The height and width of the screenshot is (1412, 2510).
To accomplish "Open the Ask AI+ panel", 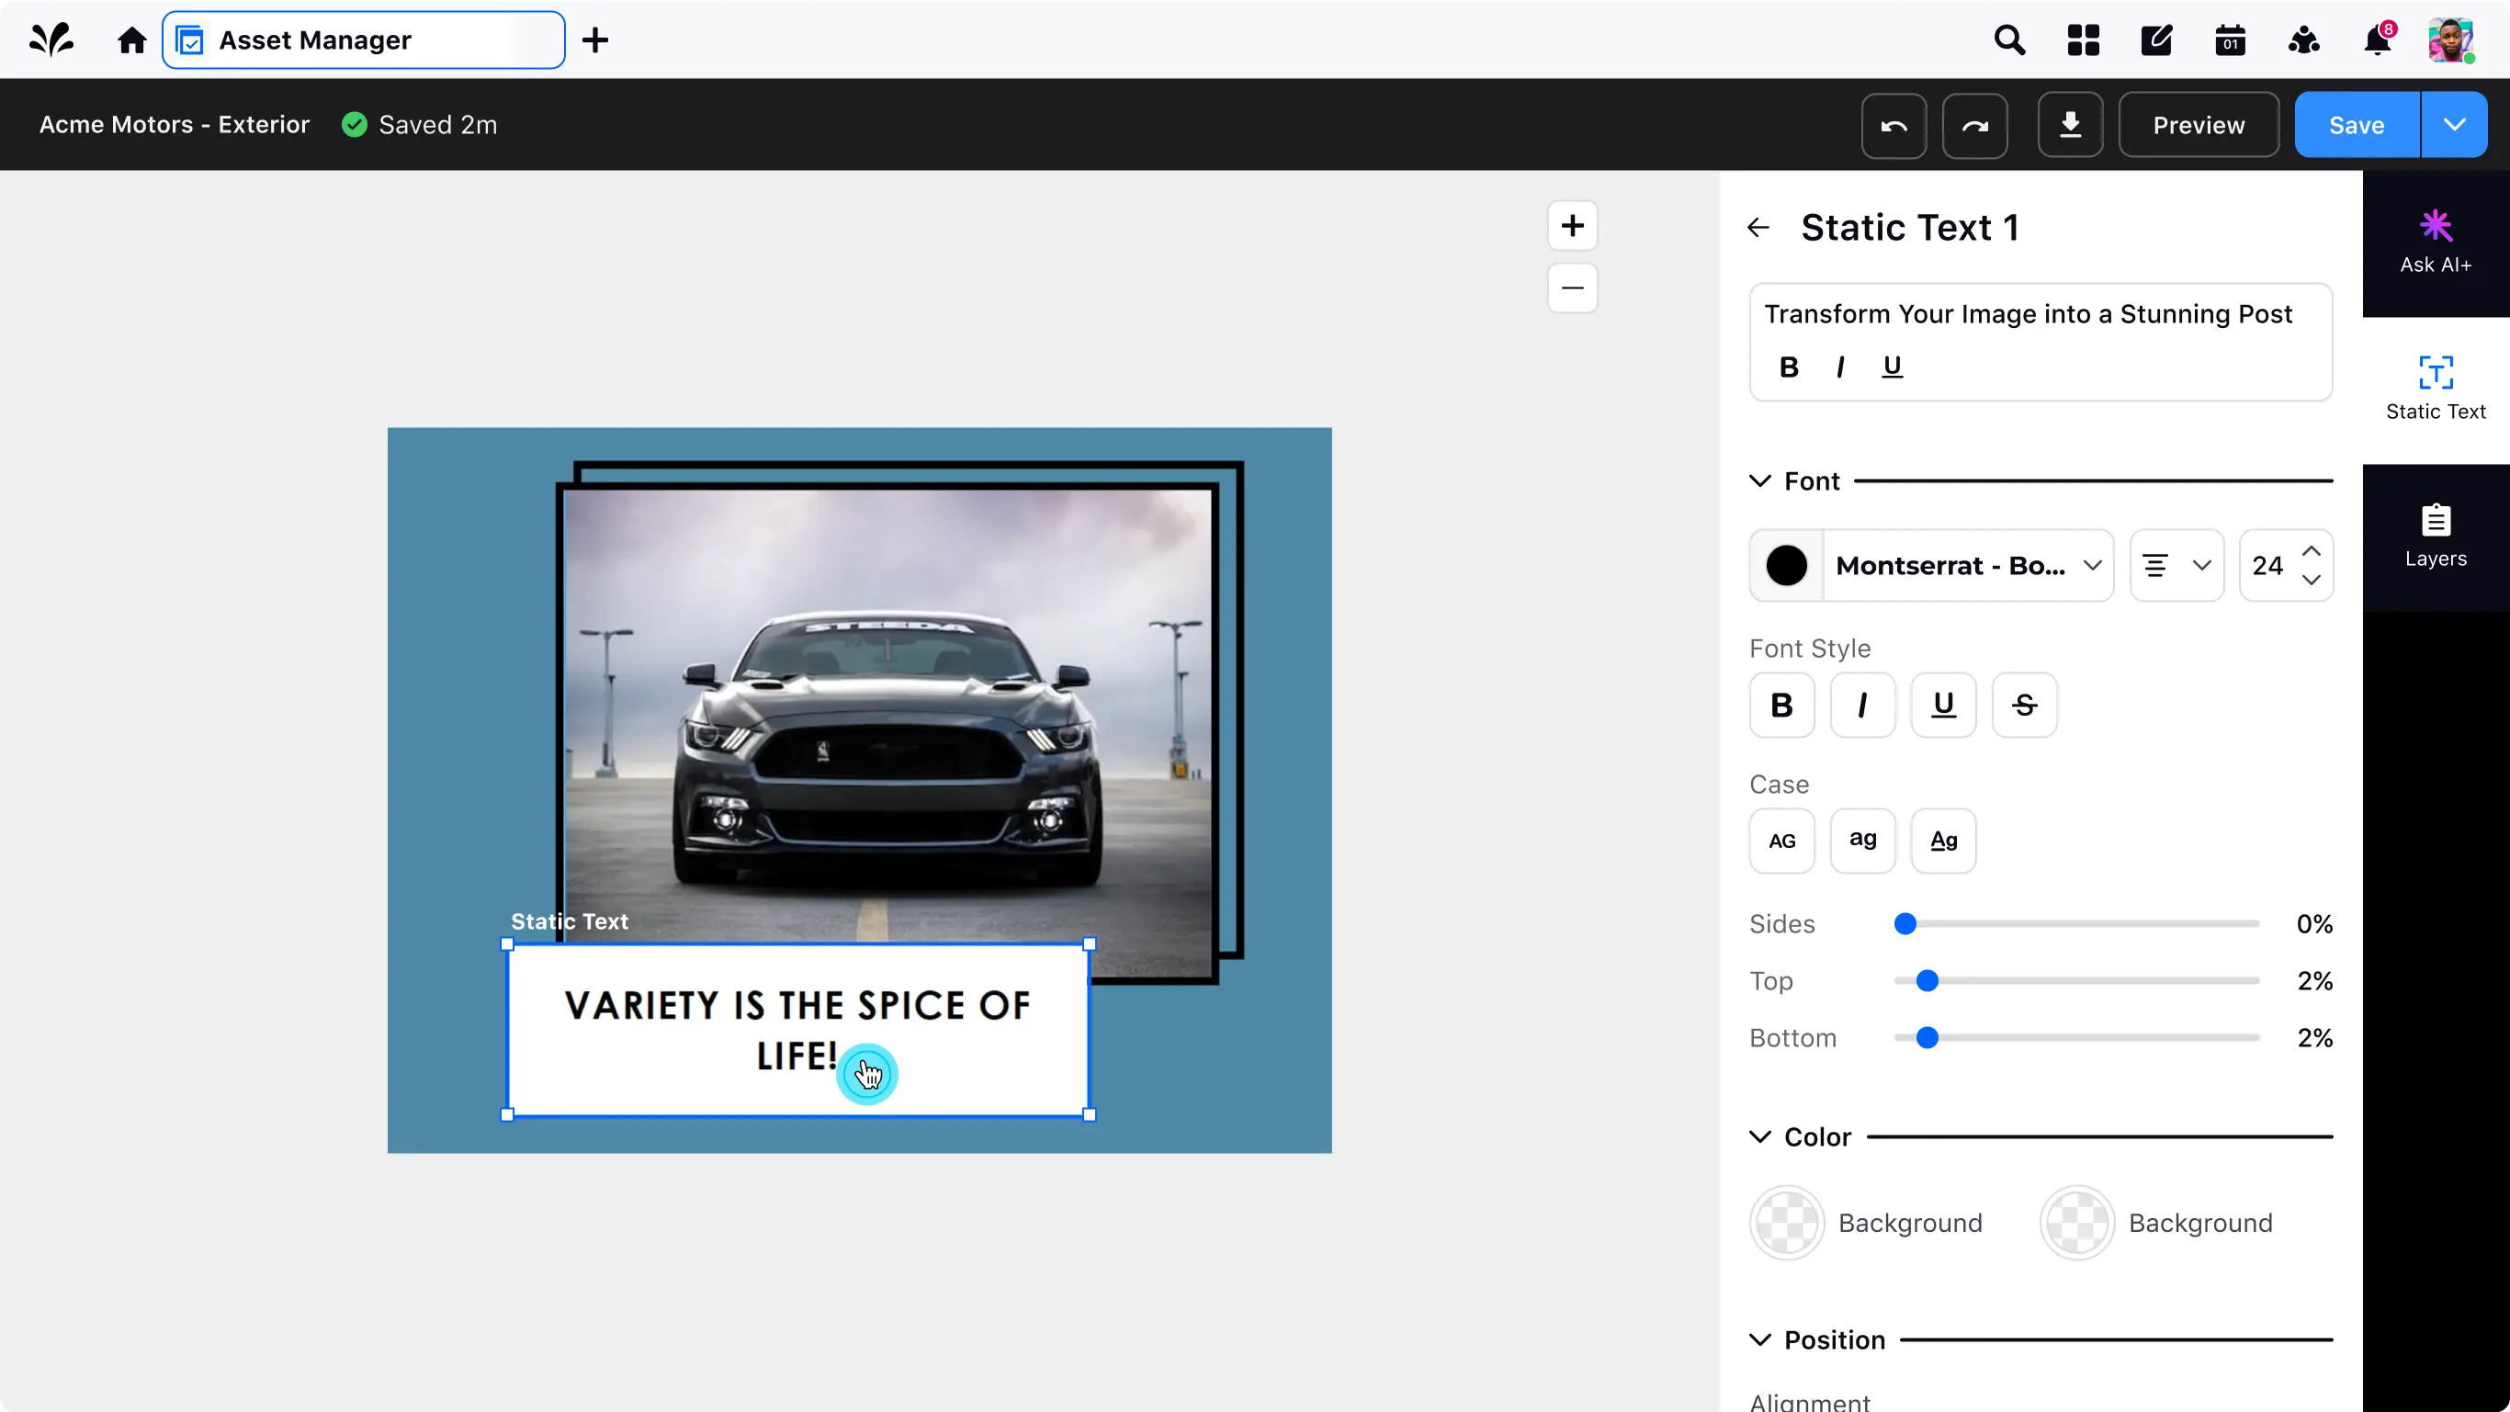I will point(2435,243).
